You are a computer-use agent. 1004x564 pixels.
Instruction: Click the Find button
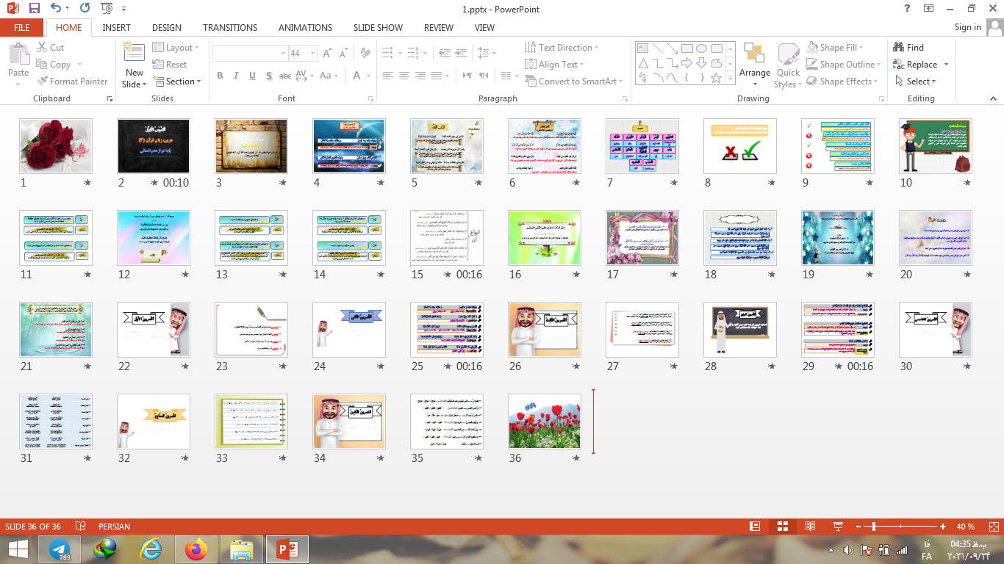tap(908, 48)
